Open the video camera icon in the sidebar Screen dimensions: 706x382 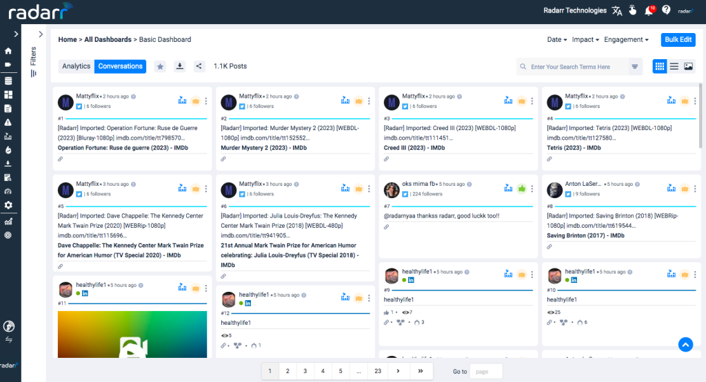8,65
